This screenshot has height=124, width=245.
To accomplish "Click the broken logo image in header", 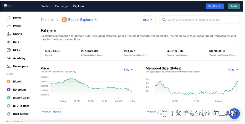I will pos(8,6).
